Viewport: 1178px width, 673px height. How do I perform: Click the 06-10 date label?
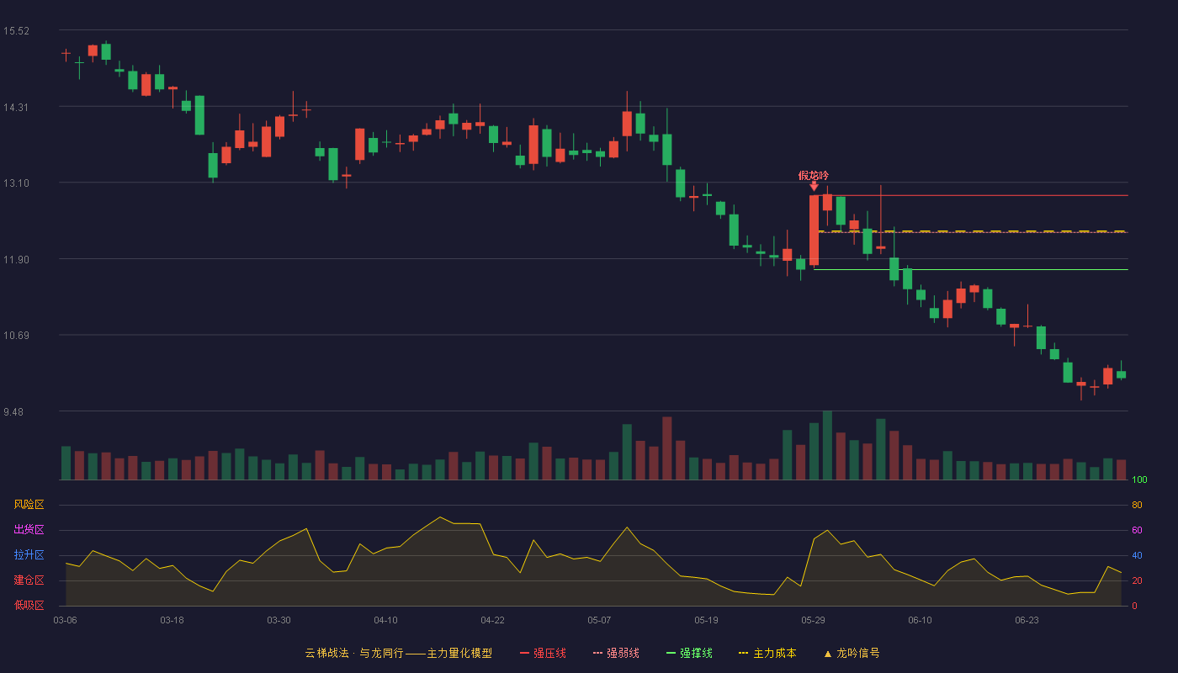click(x=920, y=620)
